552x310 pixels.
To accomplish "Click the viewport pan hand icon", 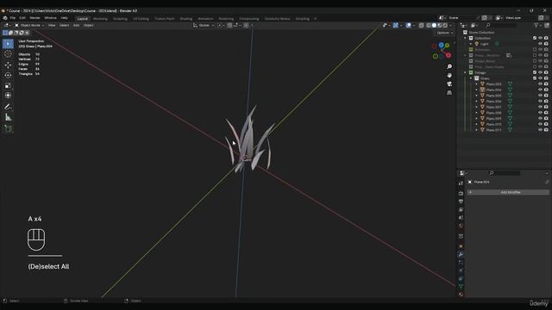I will pos(449,75).
